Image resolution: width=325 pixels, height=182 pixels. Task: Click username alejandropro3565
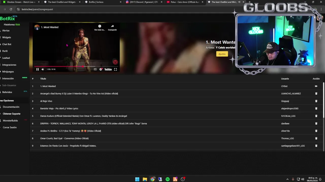point(290,108)
